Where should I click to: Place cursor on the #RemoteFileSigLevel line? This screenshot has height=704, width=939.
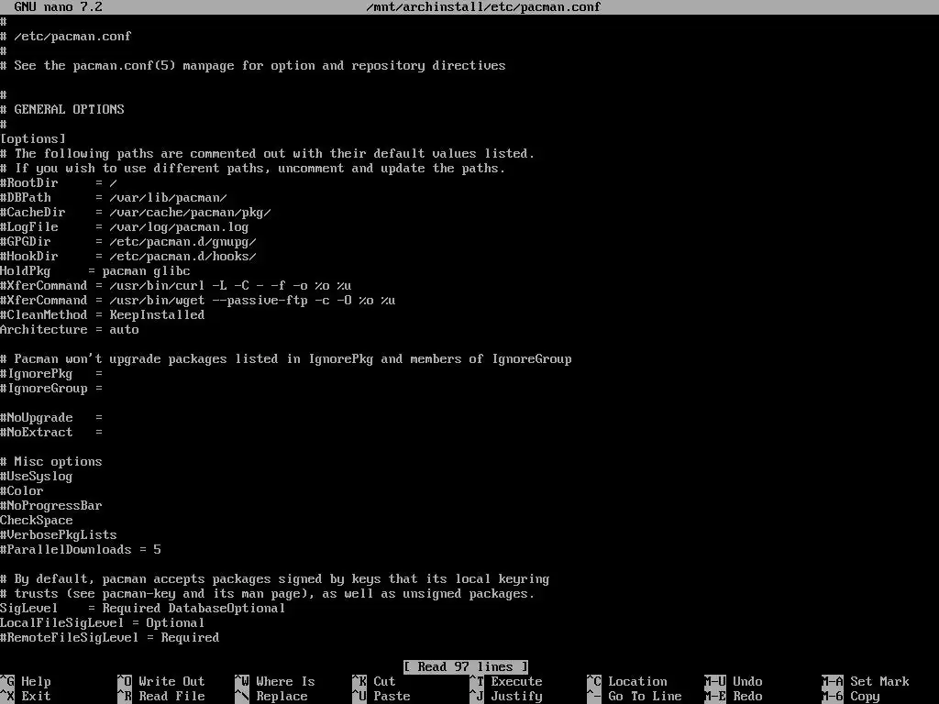point(110,638)
